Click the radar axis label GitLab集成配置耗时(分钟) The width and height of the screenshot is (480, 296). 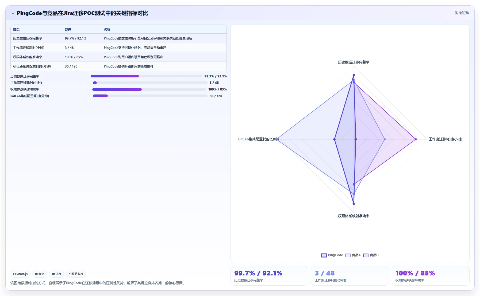(258, 139)
